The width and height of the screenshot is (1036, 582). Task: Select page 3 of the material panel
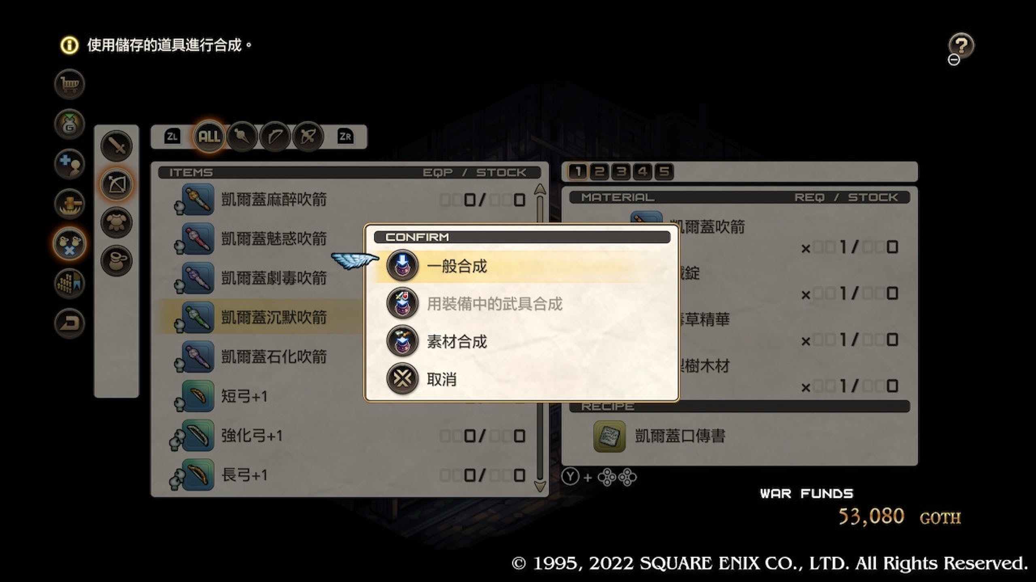621,172
